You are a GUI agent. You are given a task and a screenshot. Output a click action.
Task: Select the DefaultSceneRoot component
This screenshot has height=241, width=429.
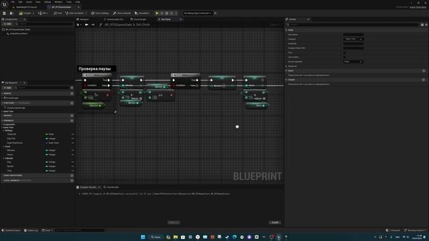click(x=19, y=33)
